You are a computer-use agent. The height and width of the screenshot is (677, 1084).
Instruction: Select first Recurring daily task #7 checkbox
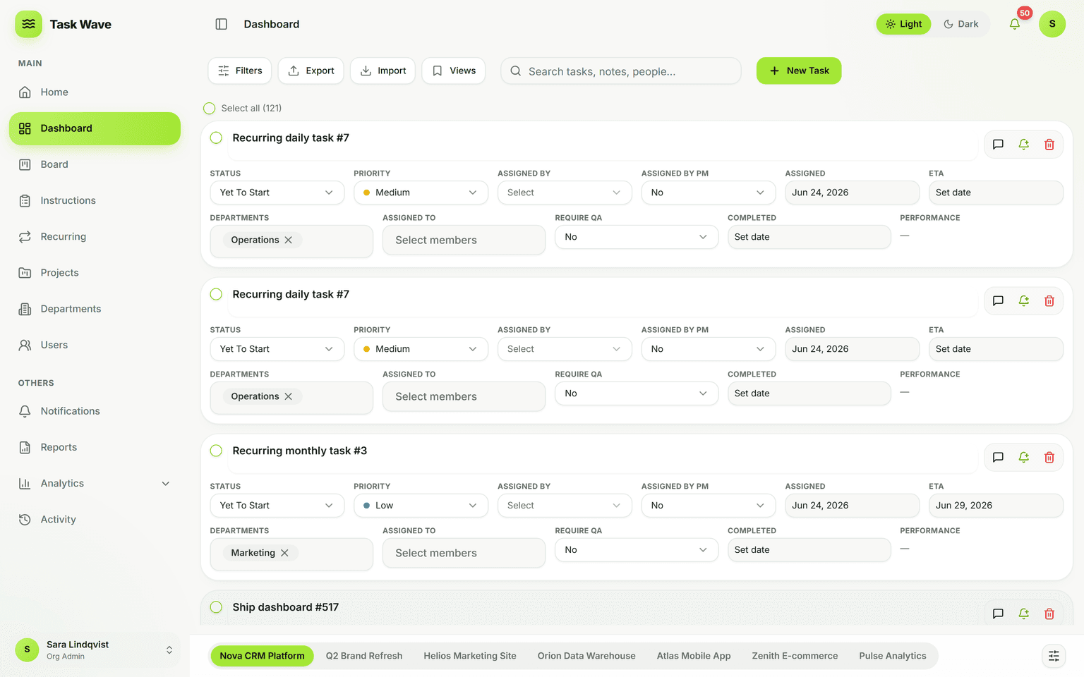coord(217,138)
